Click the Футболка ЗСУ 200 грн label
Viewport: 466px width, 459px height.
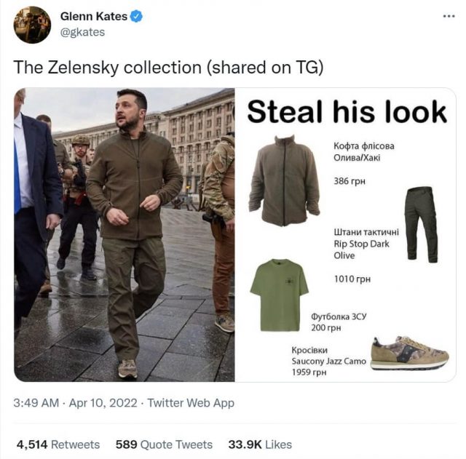(339, 322)
